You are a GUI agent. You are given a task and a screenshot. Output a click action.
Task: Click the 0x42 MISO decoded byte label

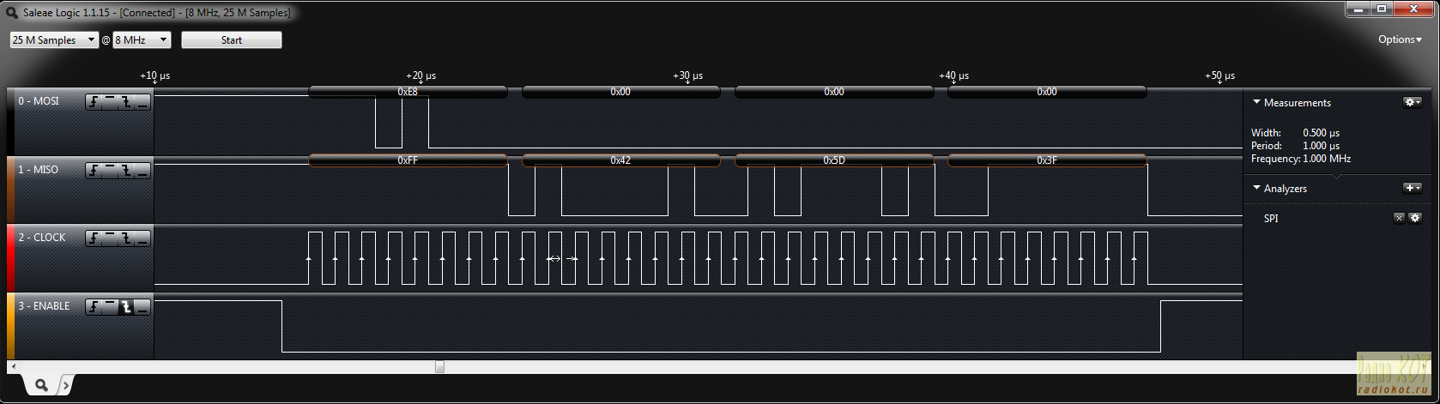pos(620,160)
